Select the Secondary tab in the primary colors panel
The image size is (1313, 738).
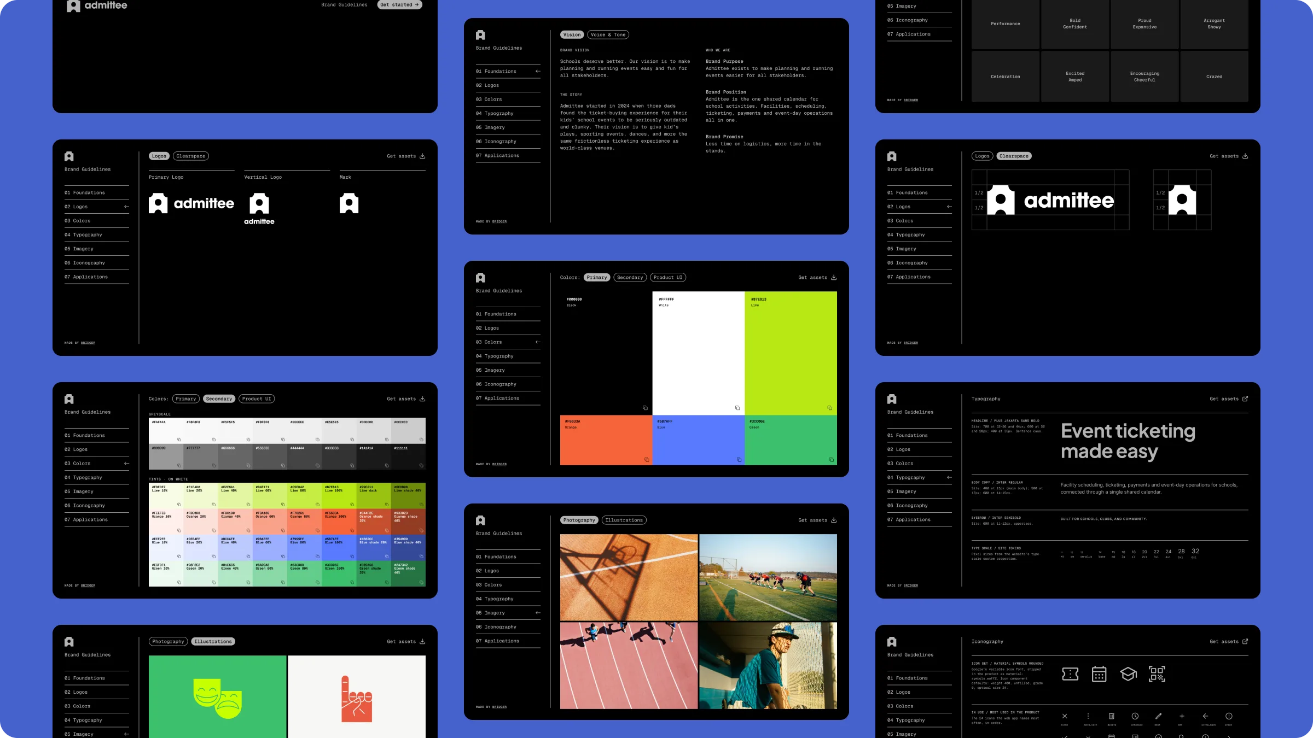tap(630, 277)
